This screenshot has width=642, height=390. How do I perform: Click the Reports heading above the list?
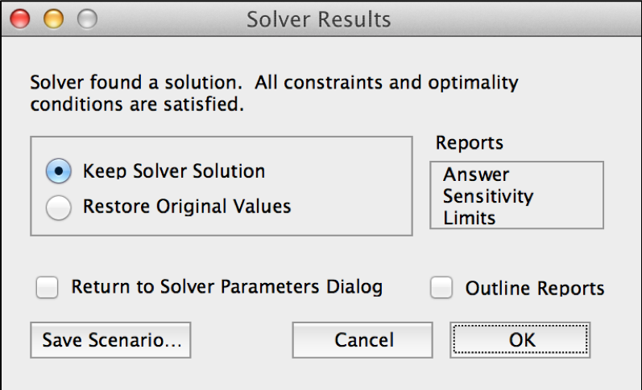tap(470, 143)
